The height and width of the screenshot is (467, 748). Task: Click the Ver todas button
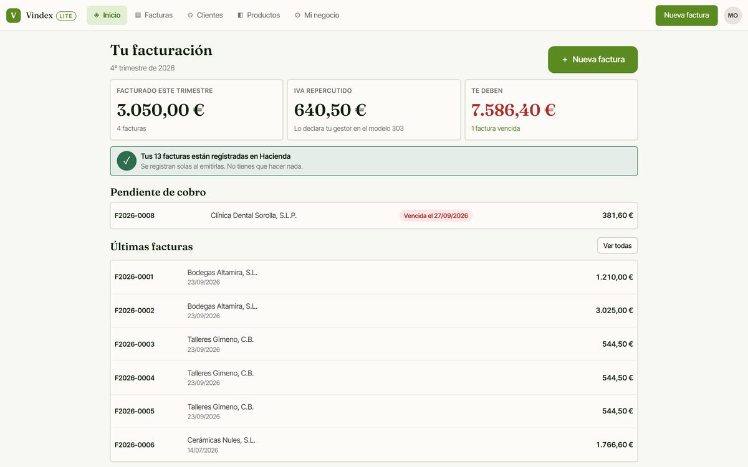(617, 246)
